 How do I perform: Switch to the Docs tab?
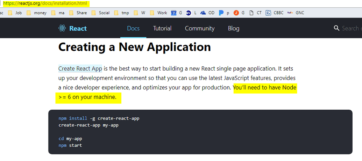(x=133, y=28)
